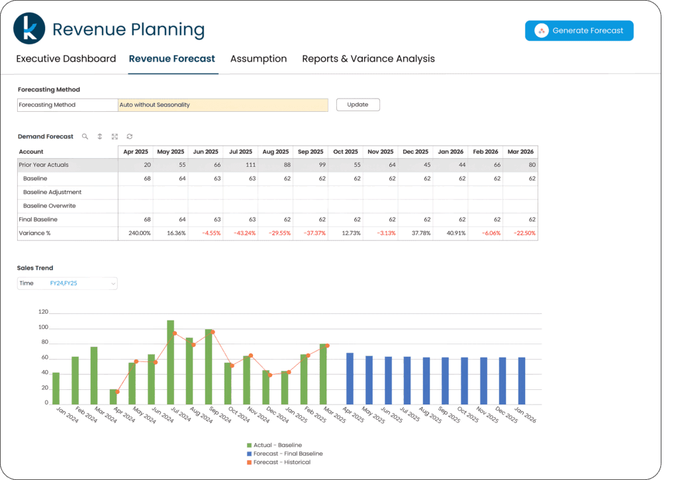Viewport: 678px width, 480px height.
Task: Click Baseline Overwrite cell under Jun 2025
Action: tap(205, 206)
